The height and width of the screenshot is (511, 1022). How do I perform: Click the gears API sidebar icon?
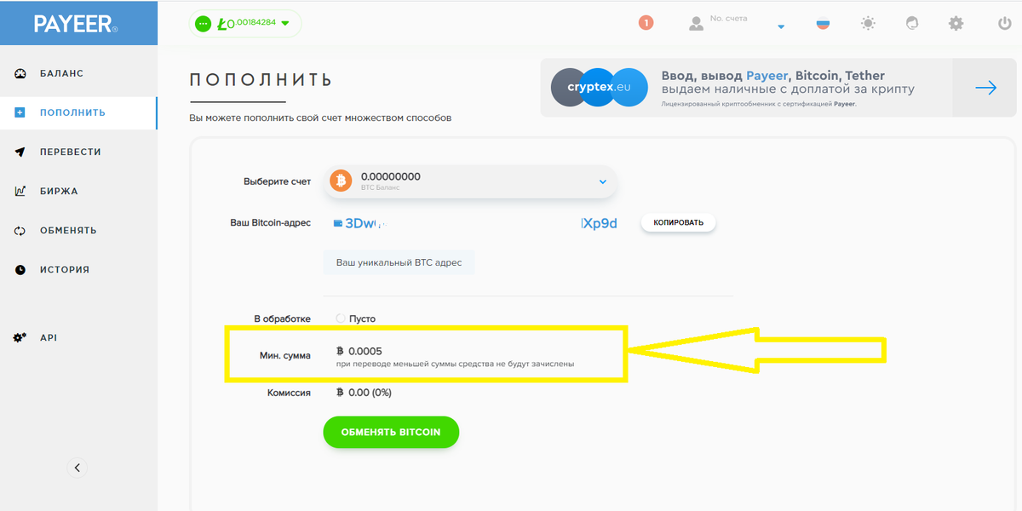(x=20, y=337)
